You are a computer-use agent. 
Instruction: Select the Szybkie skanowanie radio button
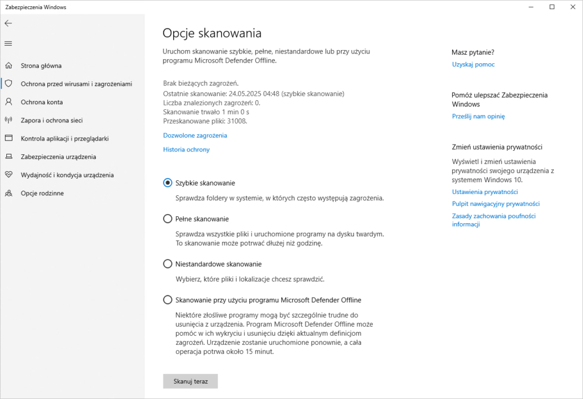tap(168, 183)
